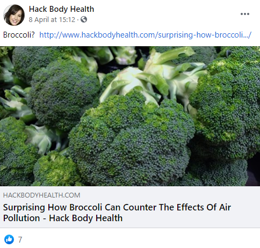This screenshot has height=248, width=260.
Task: Click the large central broccoli head in photo
Action: point(131,141)
